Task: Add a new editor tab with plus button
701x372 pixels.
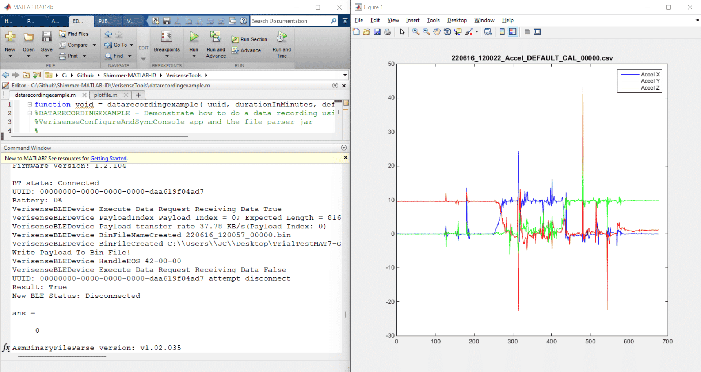Action: 138,95
